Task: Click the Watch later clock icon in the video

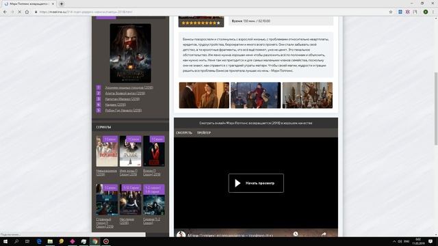Action: (296, 234)
